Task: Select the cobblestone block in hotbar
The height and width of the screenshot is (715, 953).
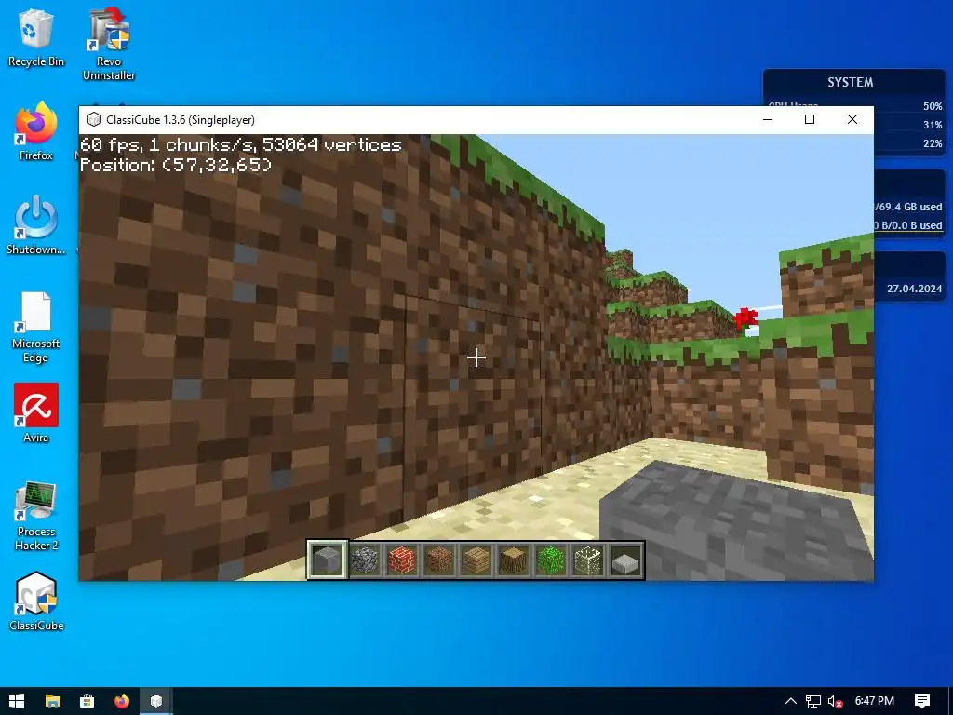Action: point(365,560)
